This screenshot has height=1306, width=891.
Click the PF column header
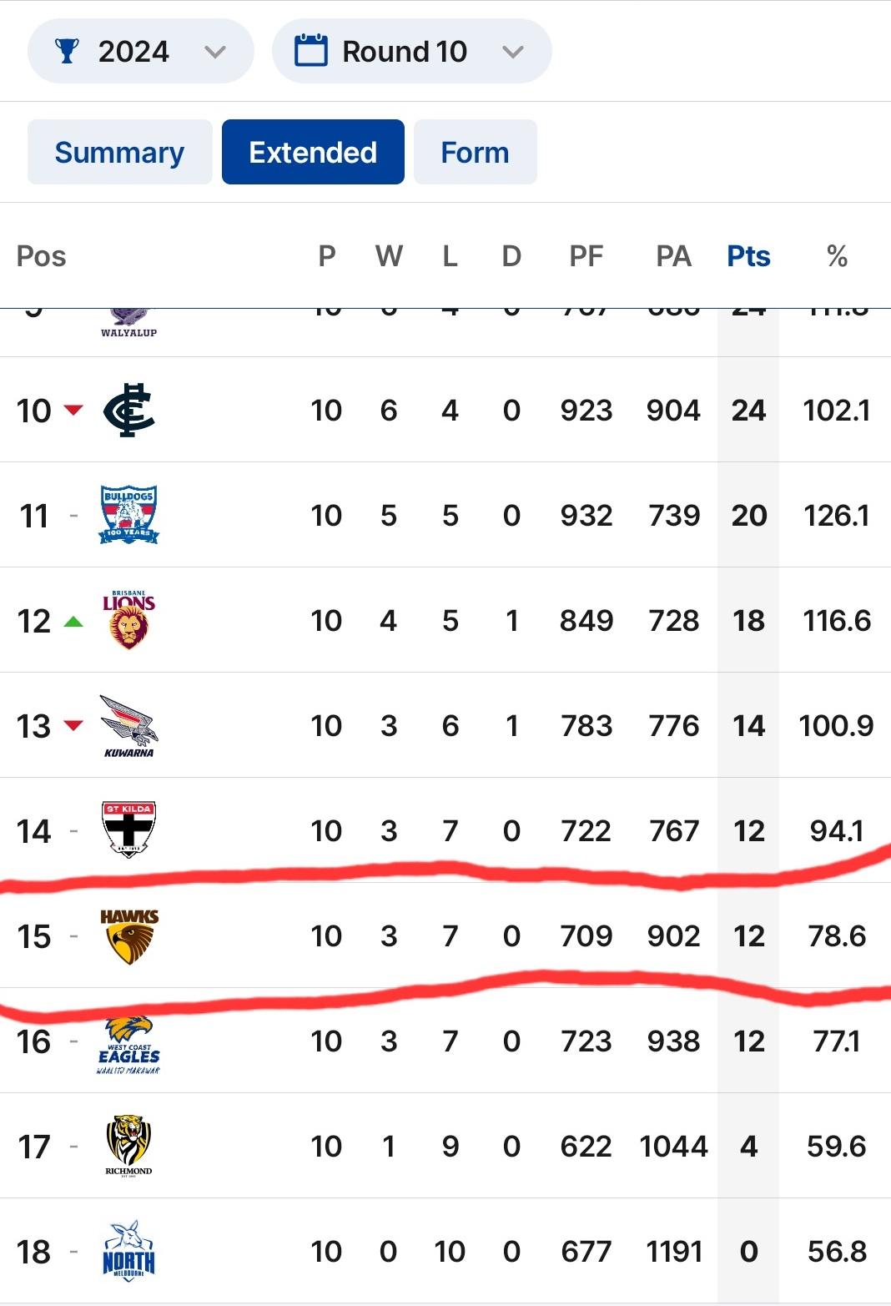click(x=586, y=256)
